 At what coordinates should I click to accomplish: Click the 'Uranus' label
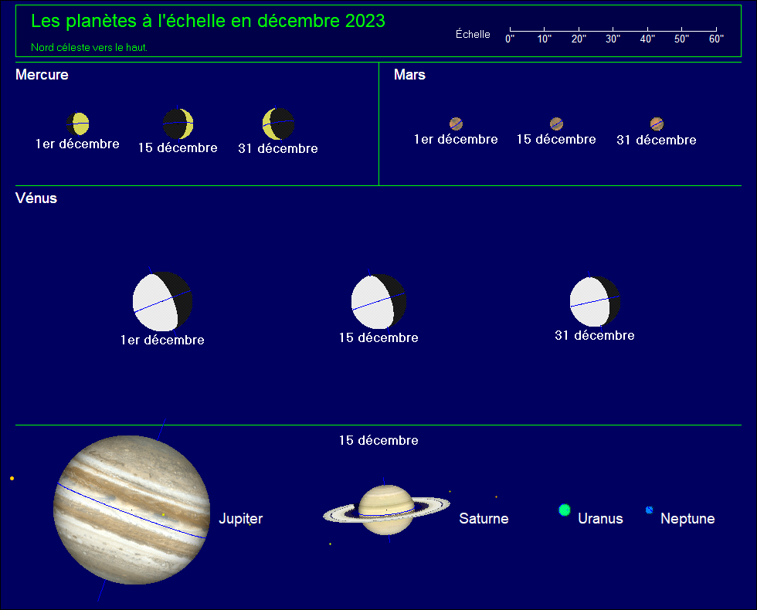tap(601, 518)
